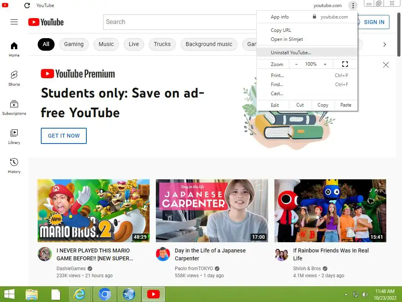
Task: Open blank document icon in taskbar
Action: pos(56,294)
